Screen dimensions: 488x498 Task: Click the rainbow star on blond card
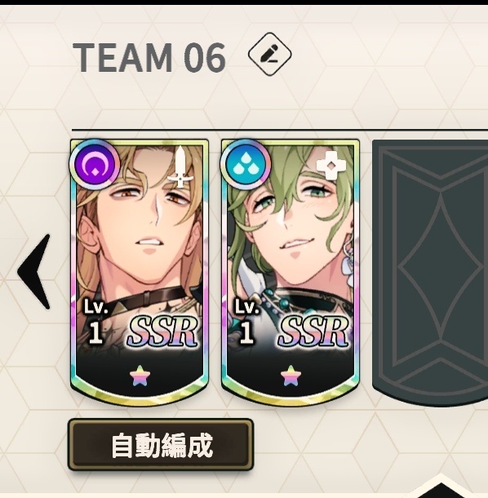[140, 376]
